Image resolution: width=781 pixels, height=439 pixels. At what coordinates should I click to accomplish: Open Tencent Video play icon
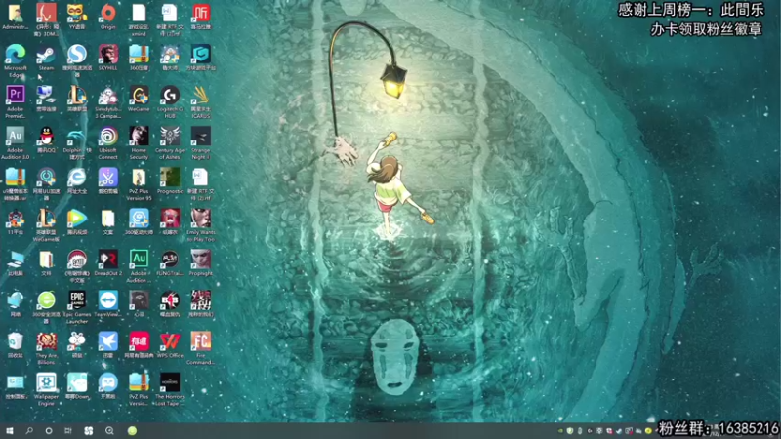[77, 219]
